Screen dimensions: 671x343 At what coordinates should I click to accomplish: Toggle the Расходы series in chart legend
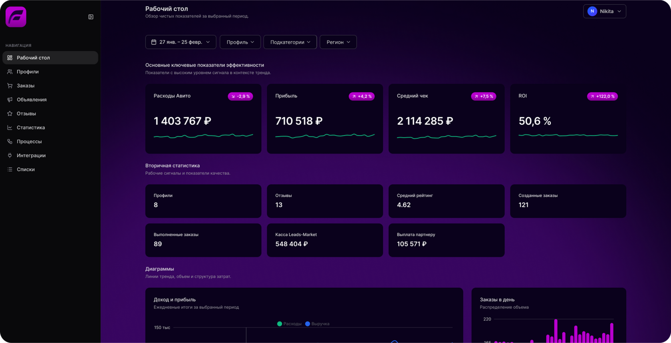289,324
